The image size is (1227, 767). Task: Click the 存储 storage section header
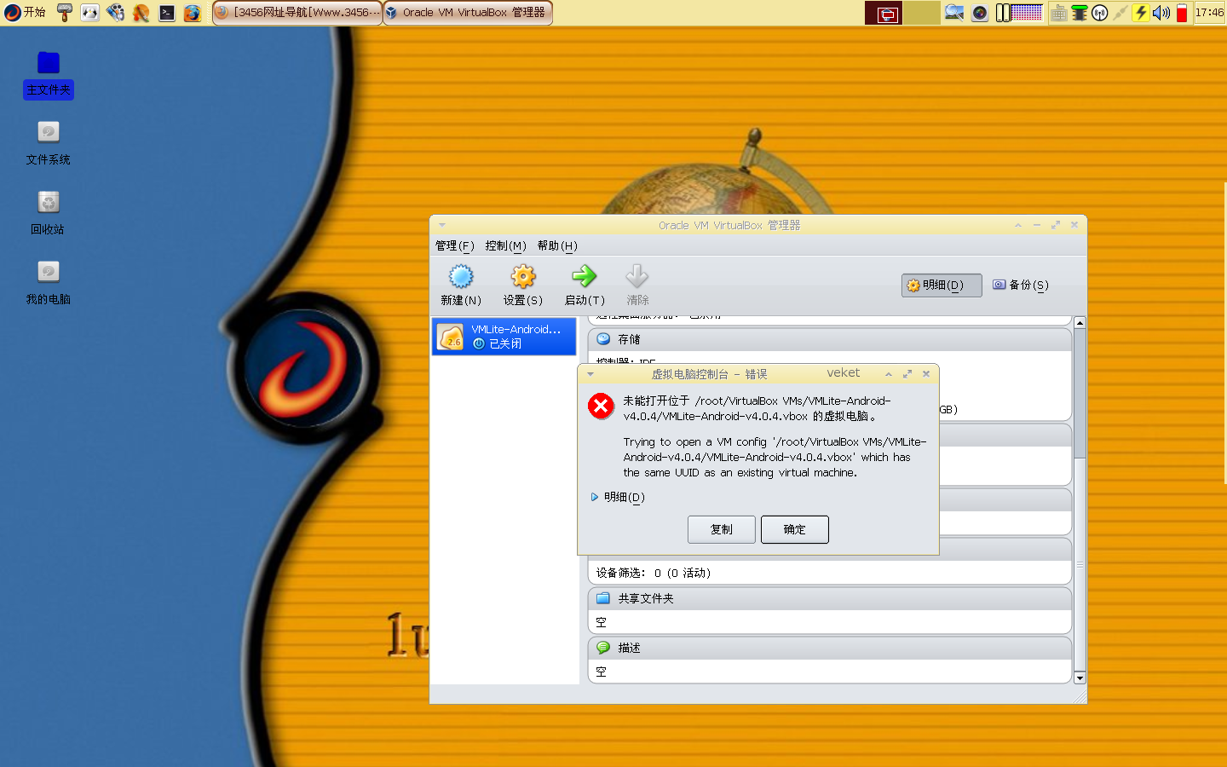point(829,339)
